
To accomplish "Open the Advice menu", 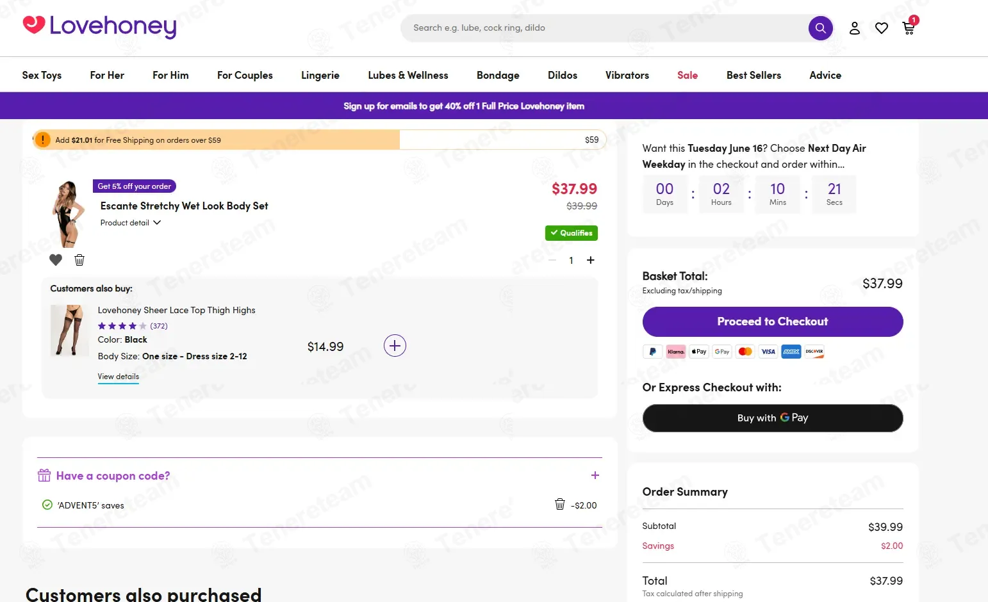I will click(825, 75).
